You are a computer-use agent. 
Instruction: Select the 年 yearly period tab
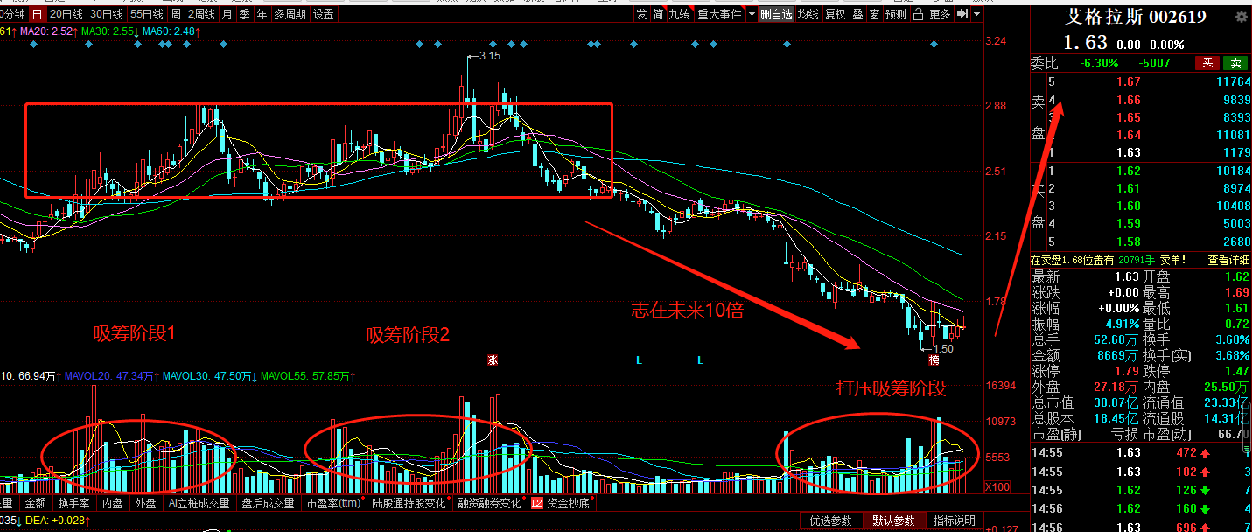point(262,14)
